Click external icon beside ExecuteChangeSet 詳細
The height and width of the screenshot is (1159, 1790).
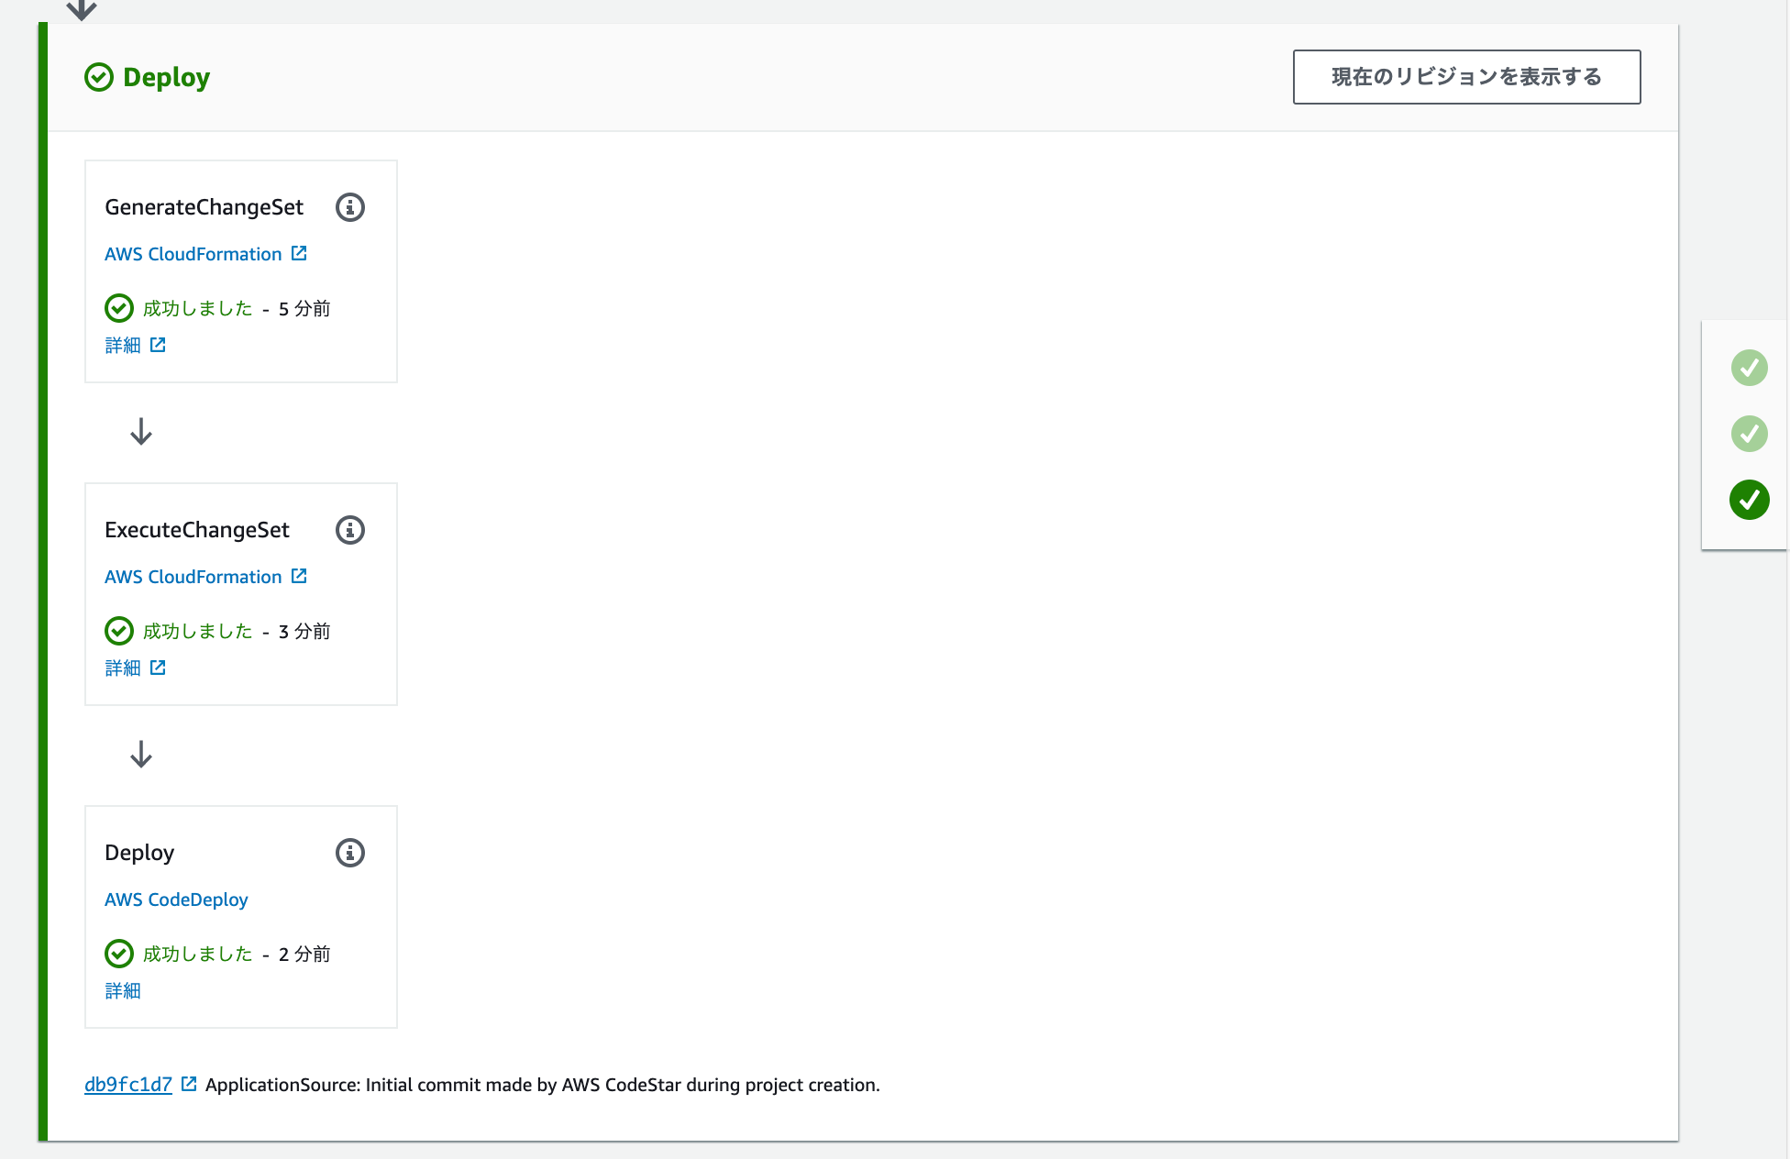tap(158, 668)
